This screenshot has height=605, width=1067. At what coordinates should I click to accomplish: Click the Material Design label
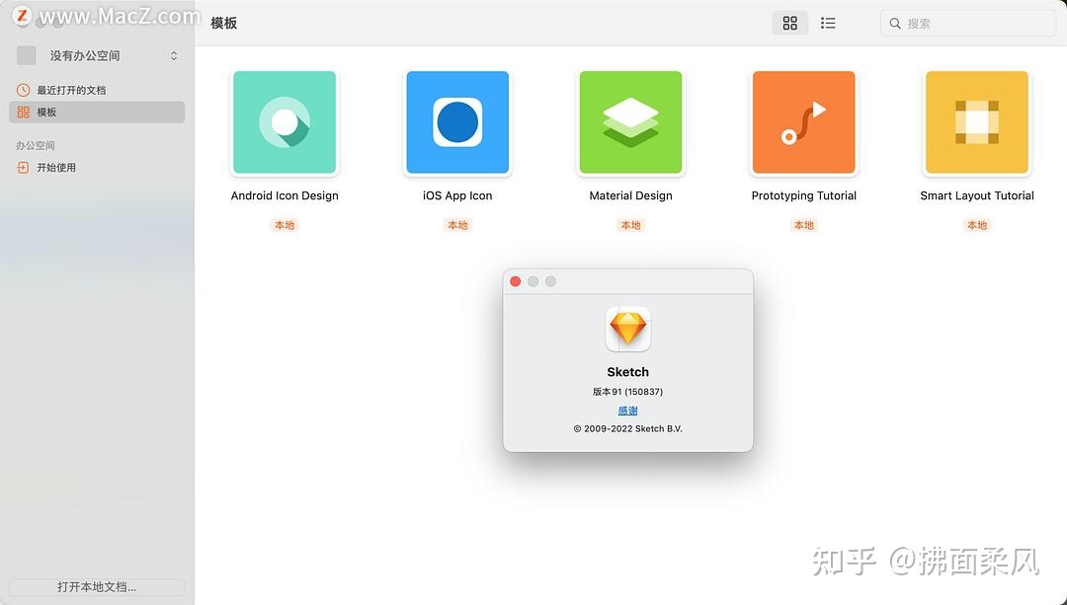(x=630, y=195)
